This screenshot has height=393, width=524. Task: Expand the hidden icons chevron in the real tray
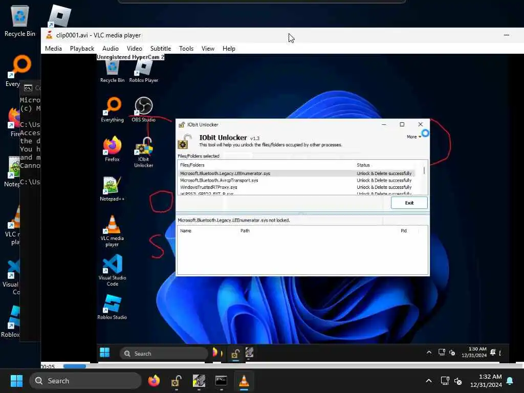pyautogui.click(x=429, y=381)
